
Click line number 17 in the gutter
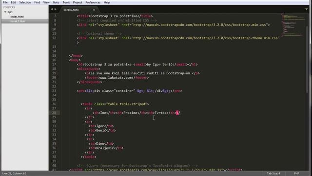(x=54, y=65)
